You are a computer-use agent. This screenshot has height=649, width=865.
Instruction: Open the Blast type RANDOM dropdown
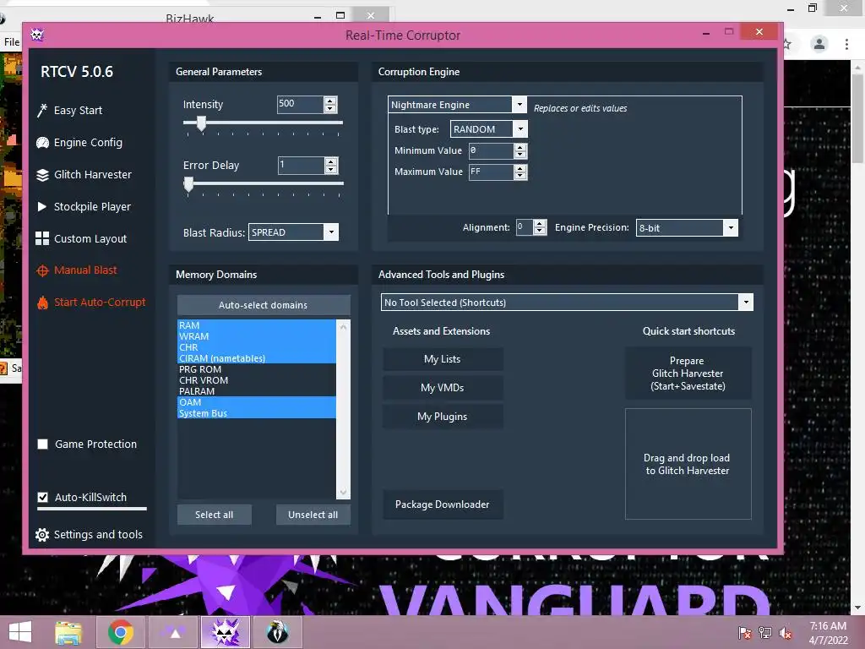pos(520,129)
